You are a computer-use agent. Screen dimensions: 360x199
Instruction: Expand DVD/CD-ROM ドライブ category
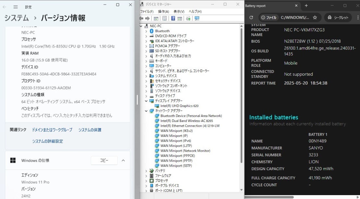pyautogui.click(x=146, y=36)
